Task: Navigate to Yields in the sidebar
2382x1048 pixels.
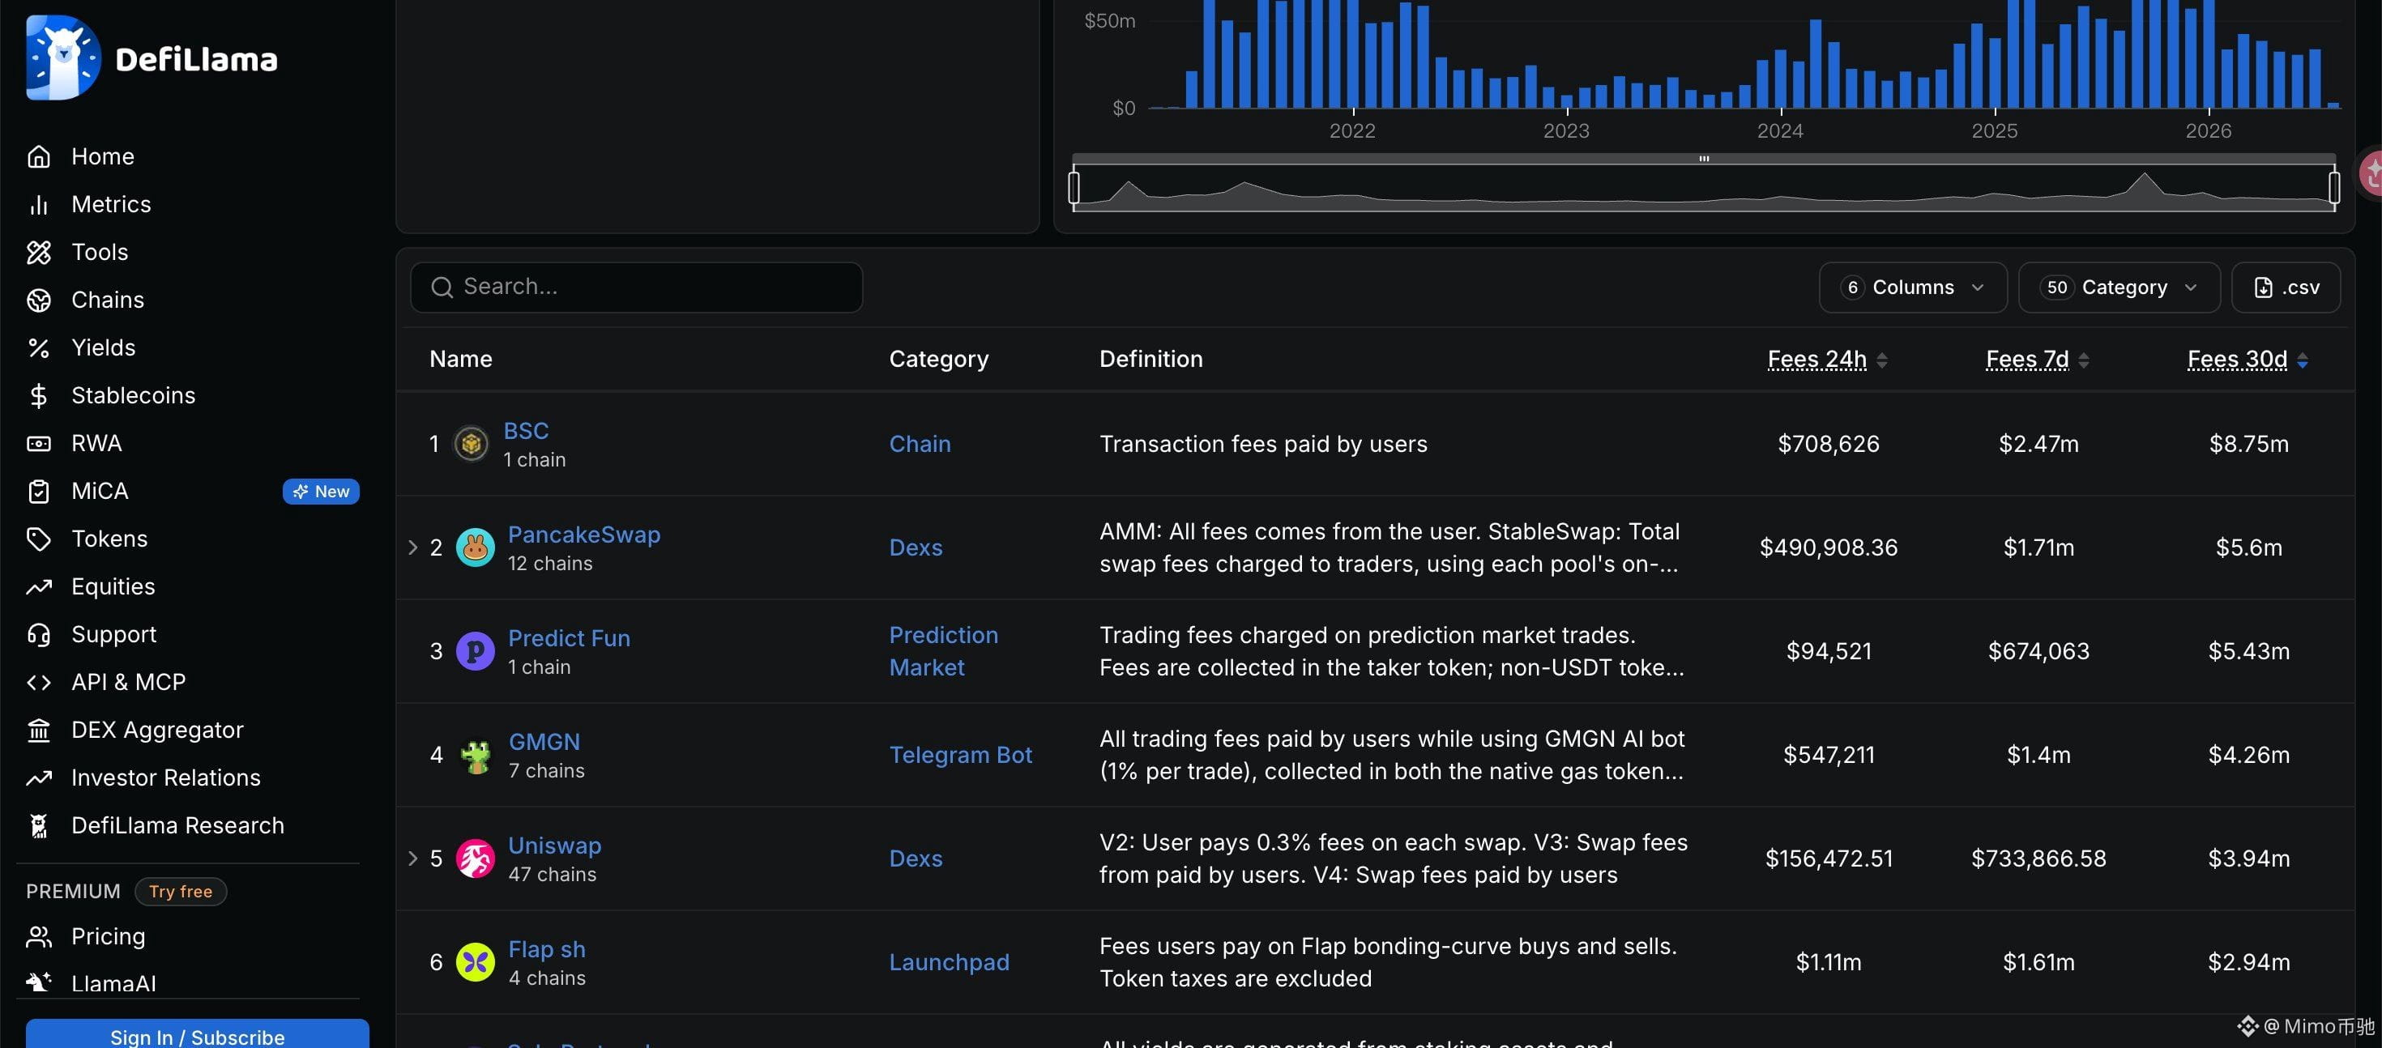Action: [x=104, y=347]
